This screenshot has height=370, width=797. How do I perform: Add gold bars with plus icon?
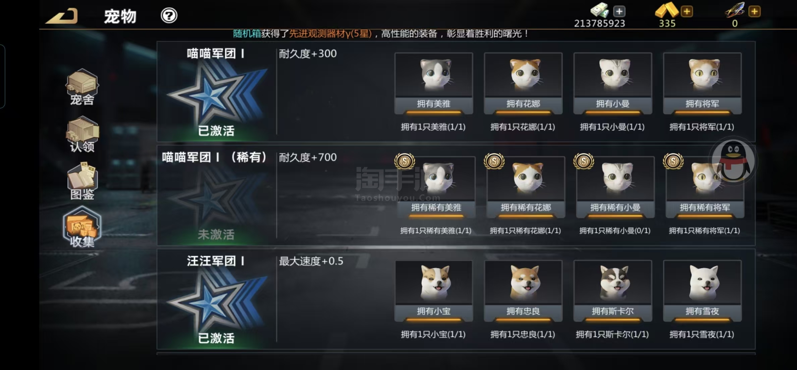(x=687, y=11)
